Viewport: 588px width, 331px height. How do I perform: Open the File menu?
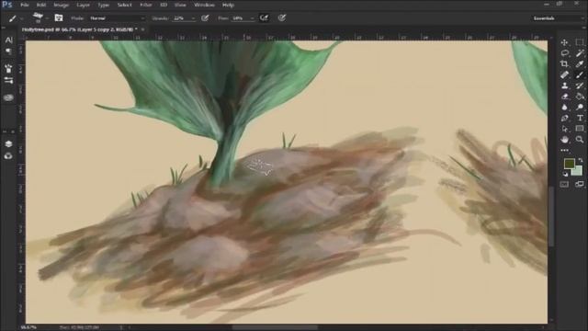point(25,6)
